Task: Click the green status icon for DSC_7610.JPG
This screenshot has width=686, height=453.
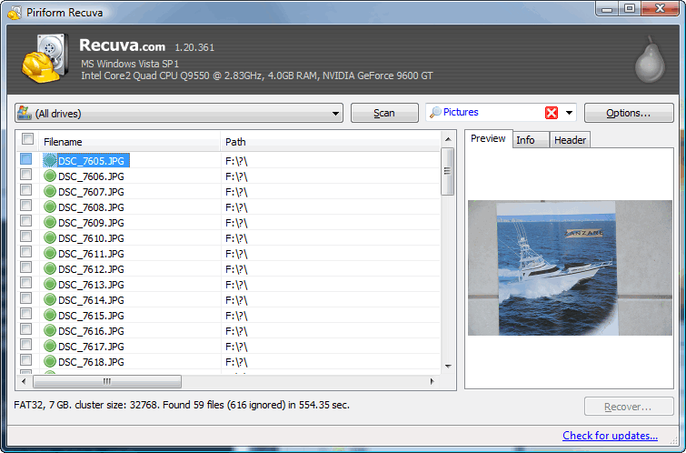Action: coord(50,238)
